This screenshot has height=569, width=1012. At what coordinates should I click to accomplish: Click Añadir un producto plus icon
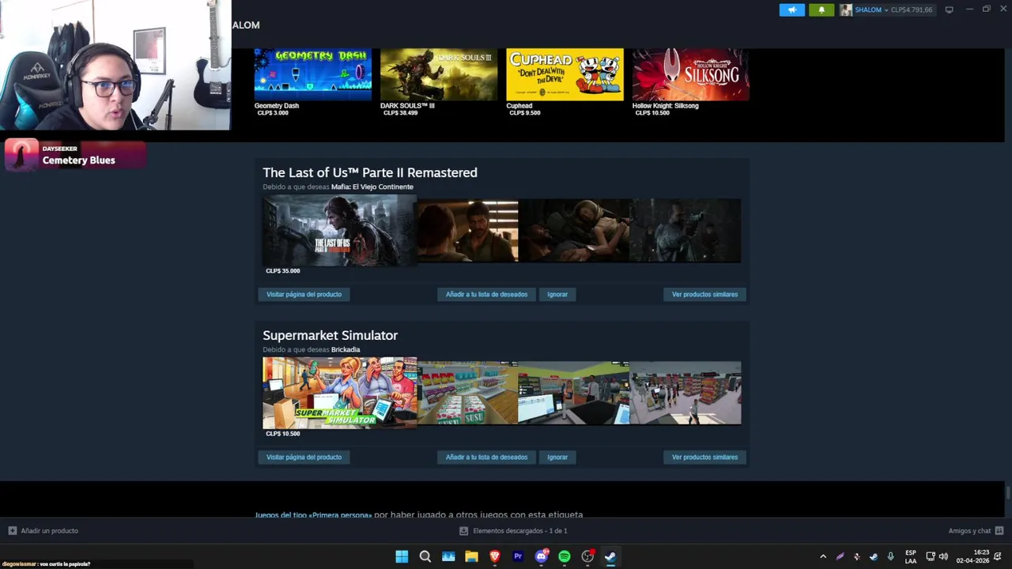click(12, 531)
